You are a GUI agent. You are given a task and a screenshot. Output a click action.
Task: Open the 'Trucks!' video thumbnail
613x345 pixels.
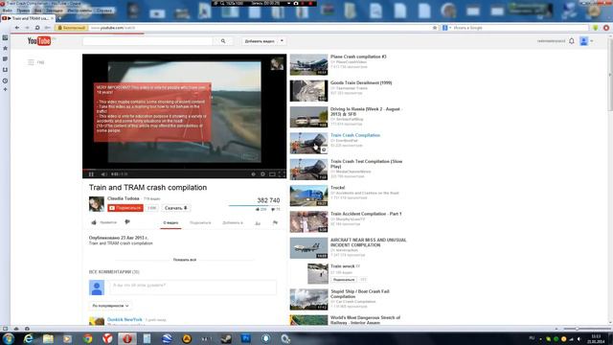click(x=308, y=195)
